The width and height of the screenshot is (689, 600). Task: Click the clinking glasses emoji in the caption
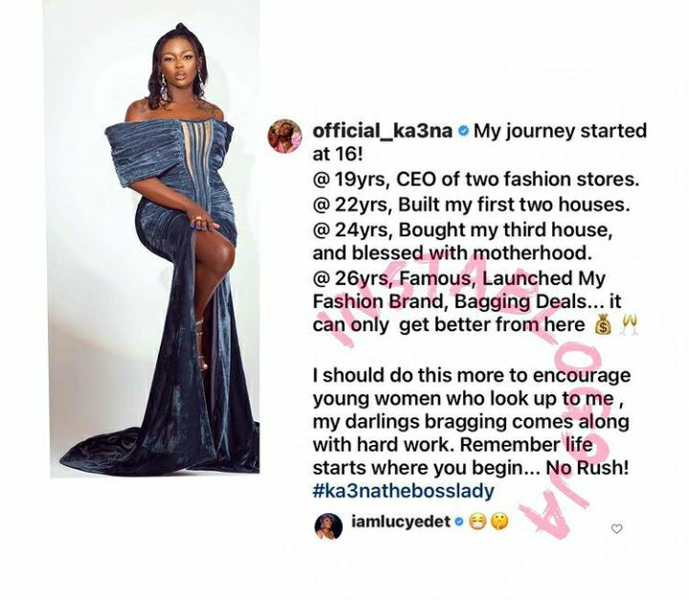(x=630, y=324)
